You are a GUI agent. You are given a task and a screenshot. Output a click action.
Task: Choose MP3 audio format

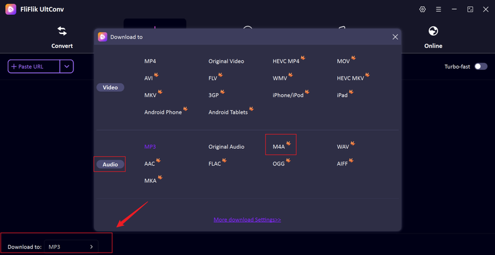point(150,146)
